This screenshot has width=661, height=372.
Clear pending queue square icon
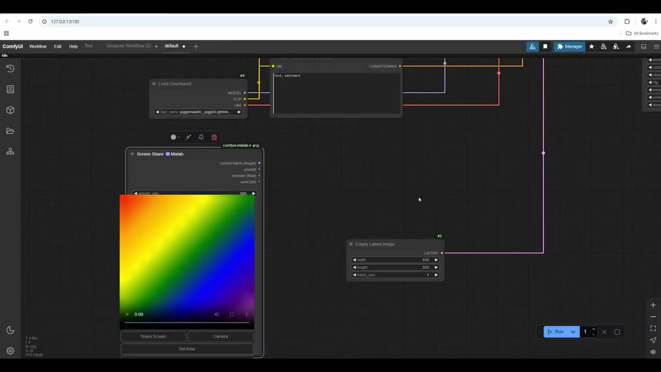point(617,332)
